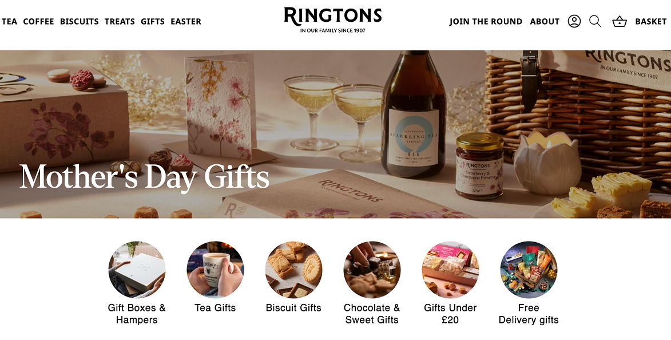Go to the Easter section
671x340 pixels.
(186, 21)
